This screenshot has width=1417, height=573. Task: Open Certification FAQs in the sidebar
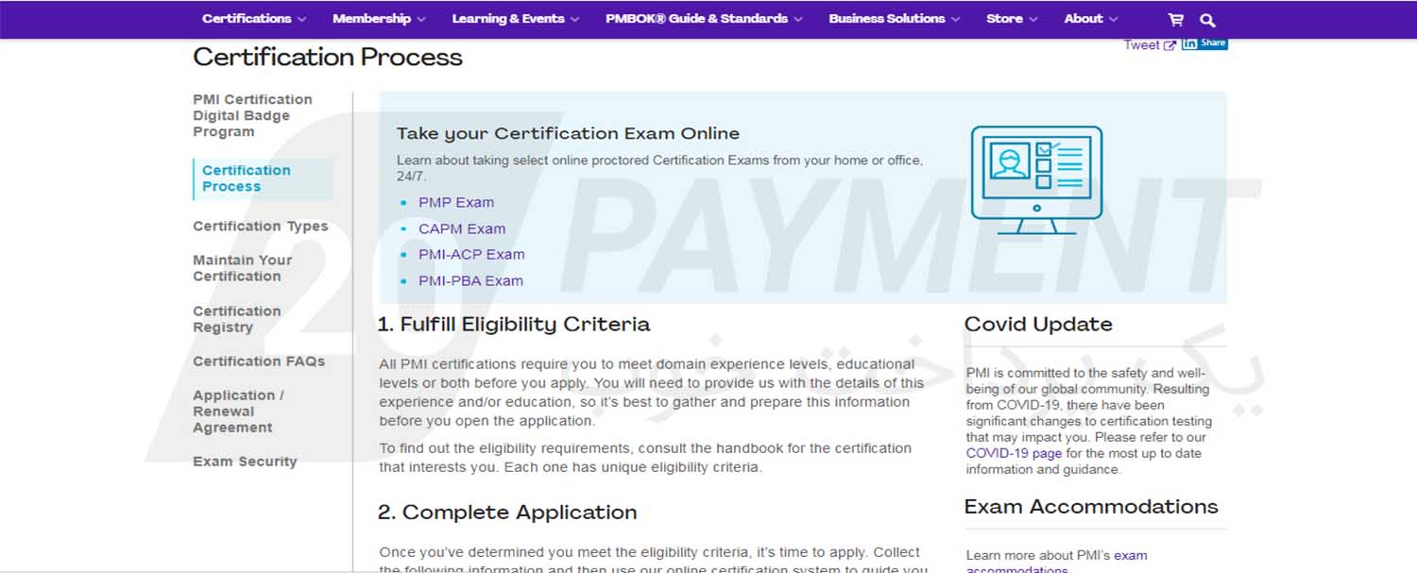pos(259,362)
